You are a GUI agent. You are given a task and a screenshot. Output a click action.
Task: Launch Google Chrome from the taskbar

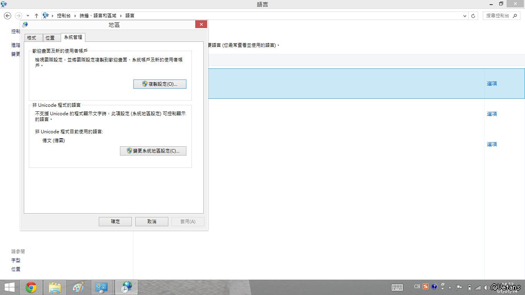(31, 287)
